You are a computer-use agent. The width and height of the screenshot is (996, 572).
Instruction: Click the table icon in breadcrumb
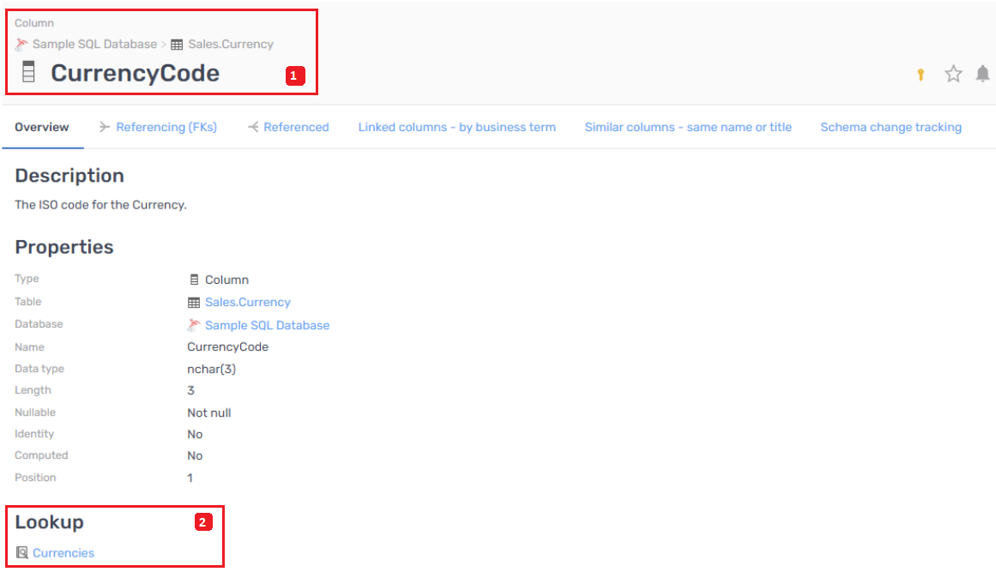point(177,45)
